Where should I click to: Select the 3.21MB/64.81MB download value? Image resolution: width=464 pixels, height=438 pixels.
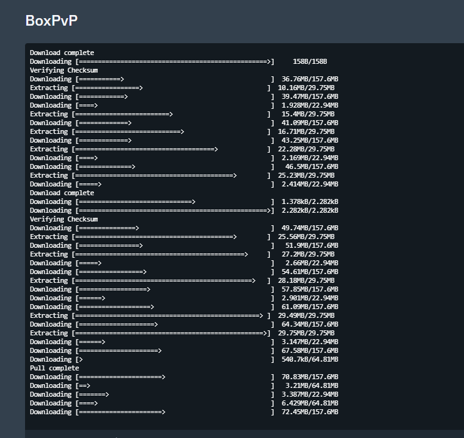coord(312,385)
